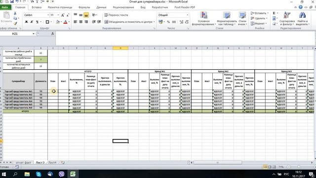Open Форматировать как таблицу gallery
The image size is (316, 178).
click(227, 19)
